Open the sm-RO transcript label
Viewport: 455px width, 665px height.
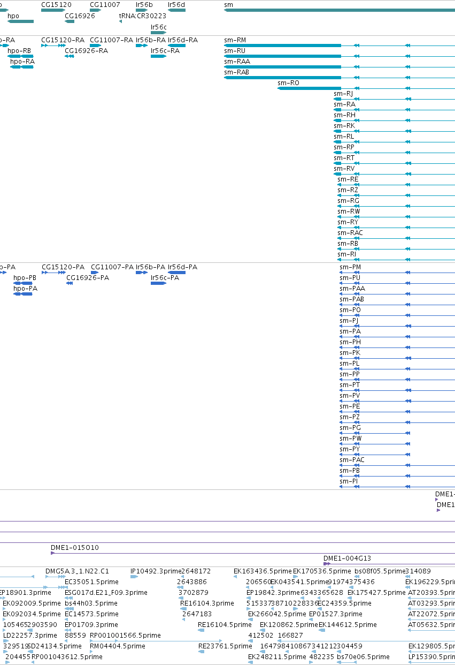click(x=289, y=83)
